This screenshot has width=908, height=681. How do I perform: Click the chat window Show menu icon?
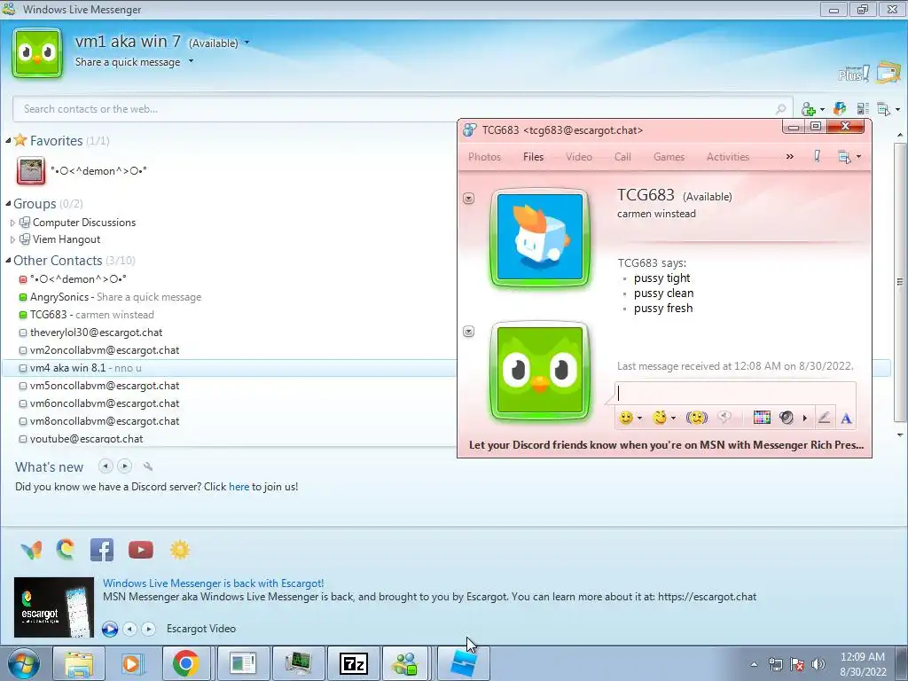point(844,156)
